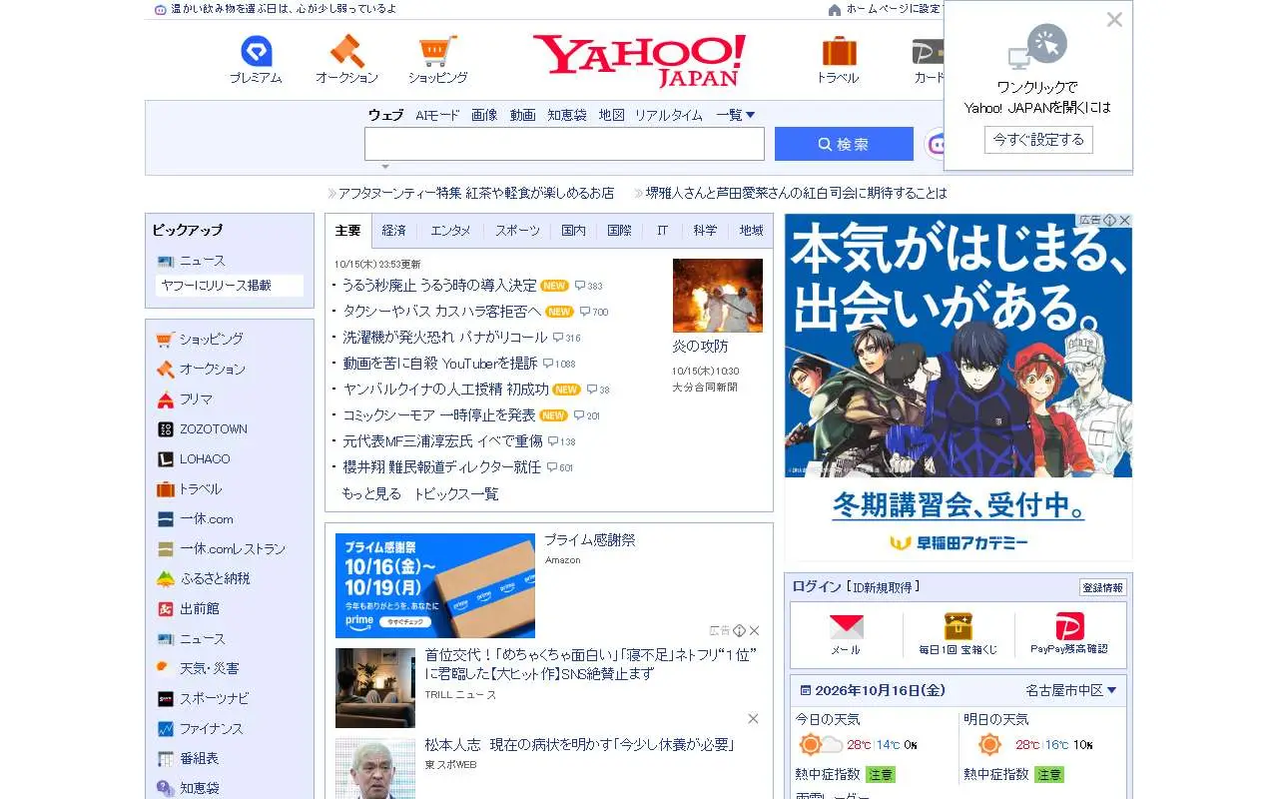Open headline コミックシーモア 一時停止を発表
Viewport: 1278px width, 799px height.
pyautogui.click(x=438, y=415)
